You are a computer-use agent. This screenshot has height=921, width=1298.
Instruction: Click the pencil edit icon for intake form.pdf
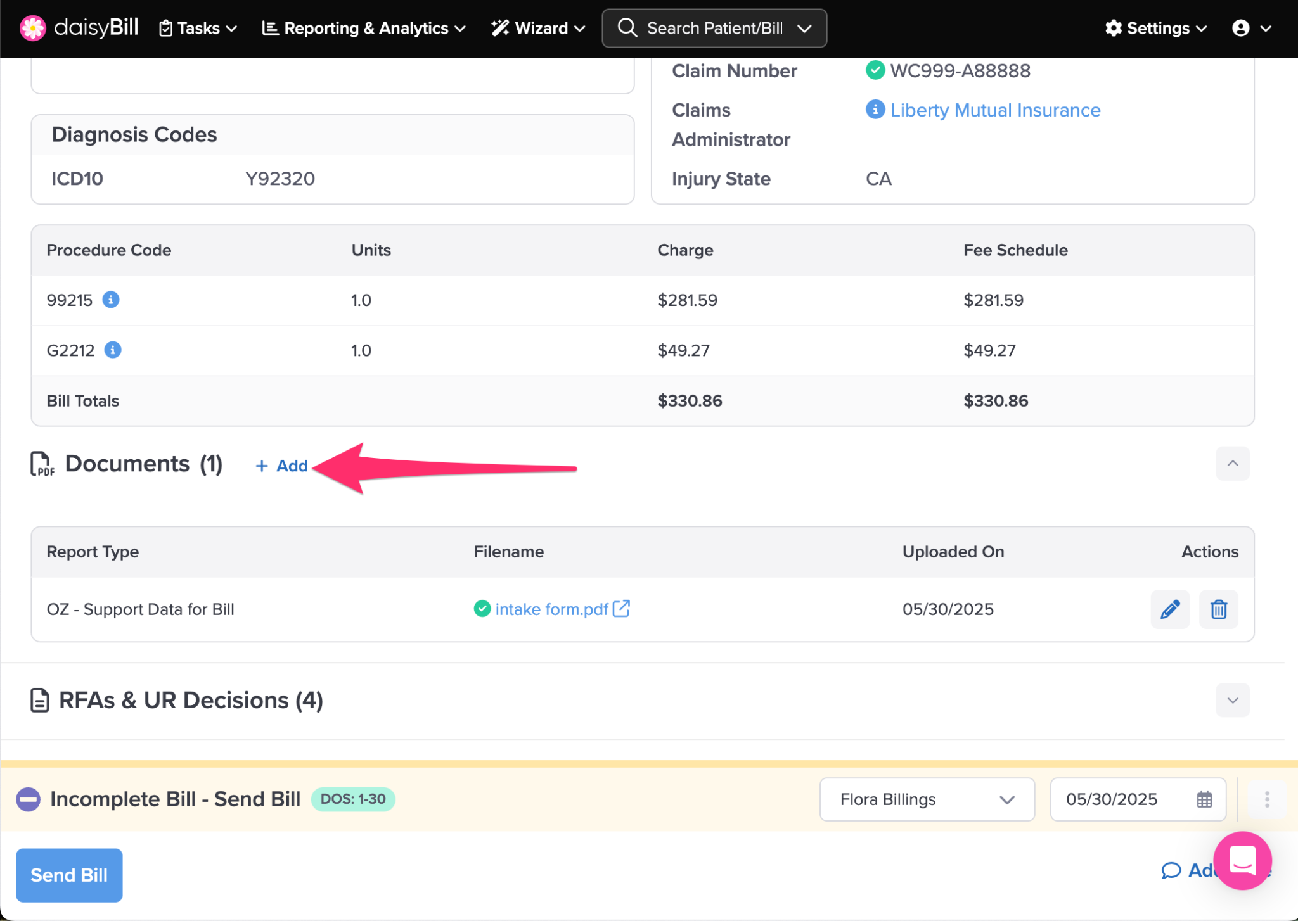click(x=1169, y=609)
